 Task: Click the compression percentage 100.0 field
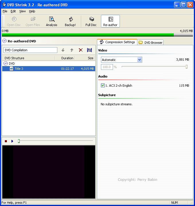coord(107,67)
